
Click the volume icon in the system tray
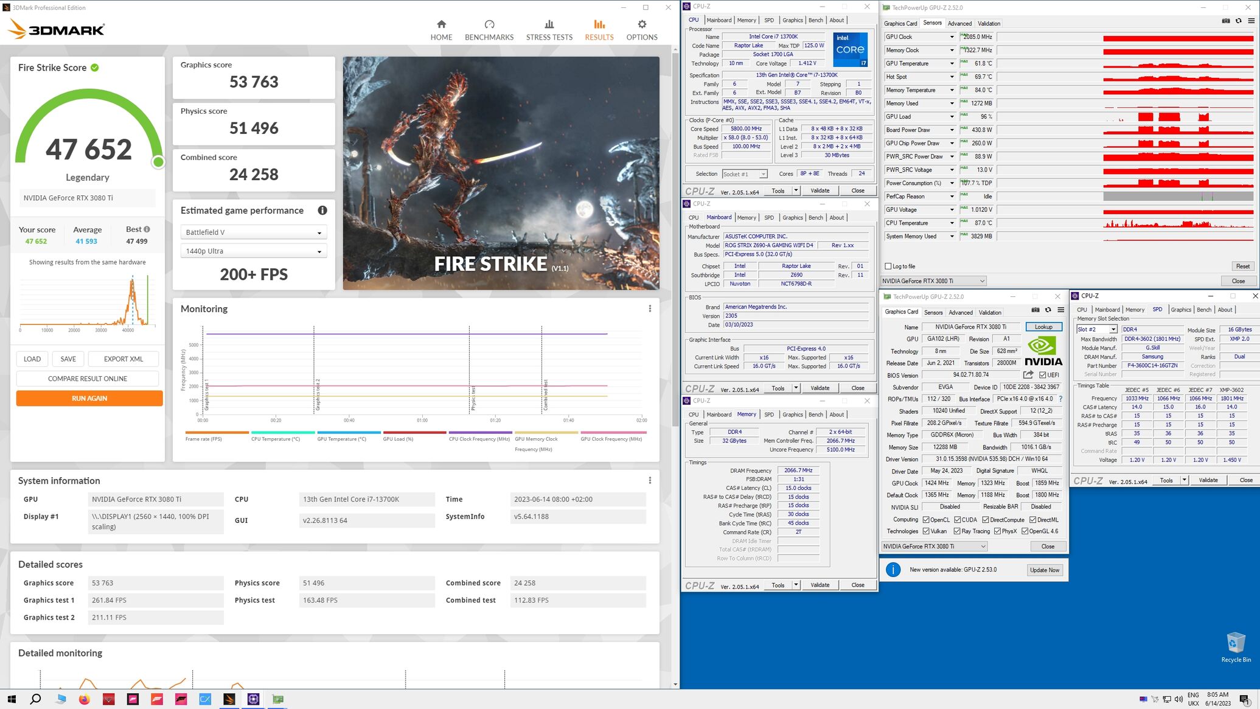coord(1178,699)
